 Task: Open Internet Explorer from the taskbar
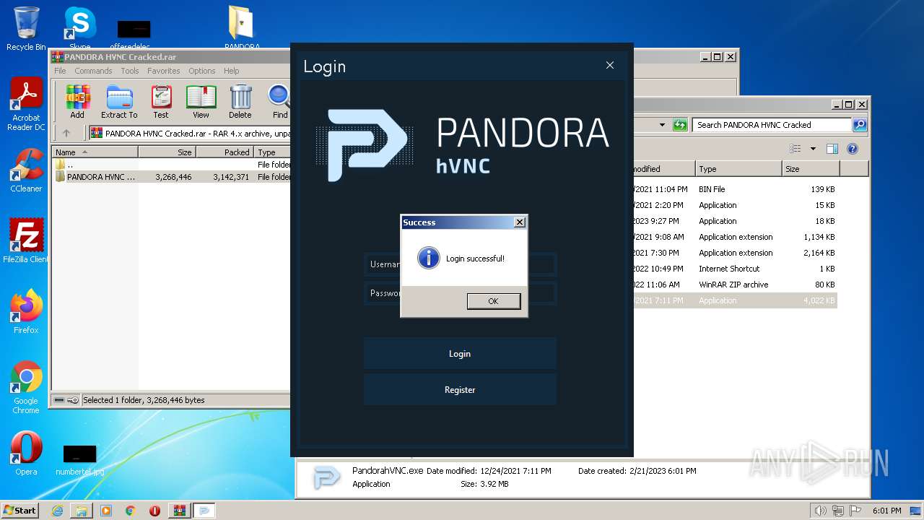tap(57, 511)
